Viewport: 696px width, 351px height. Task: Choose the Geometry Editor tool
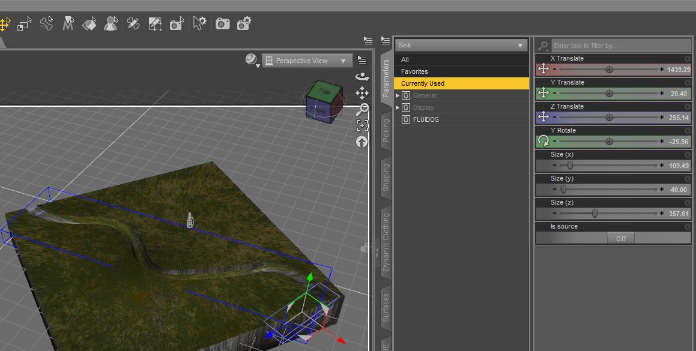[155, 24]
